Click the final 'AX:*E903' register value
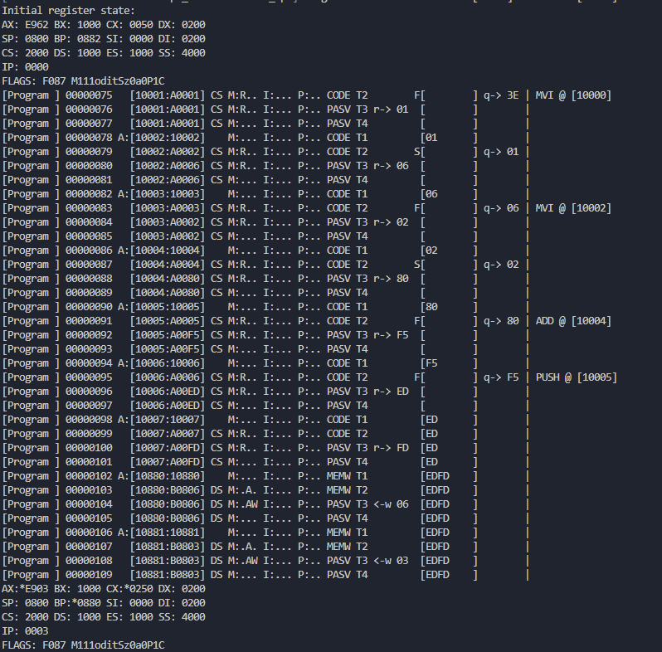This screenshot has height=652, width=662. click(25, 589)
